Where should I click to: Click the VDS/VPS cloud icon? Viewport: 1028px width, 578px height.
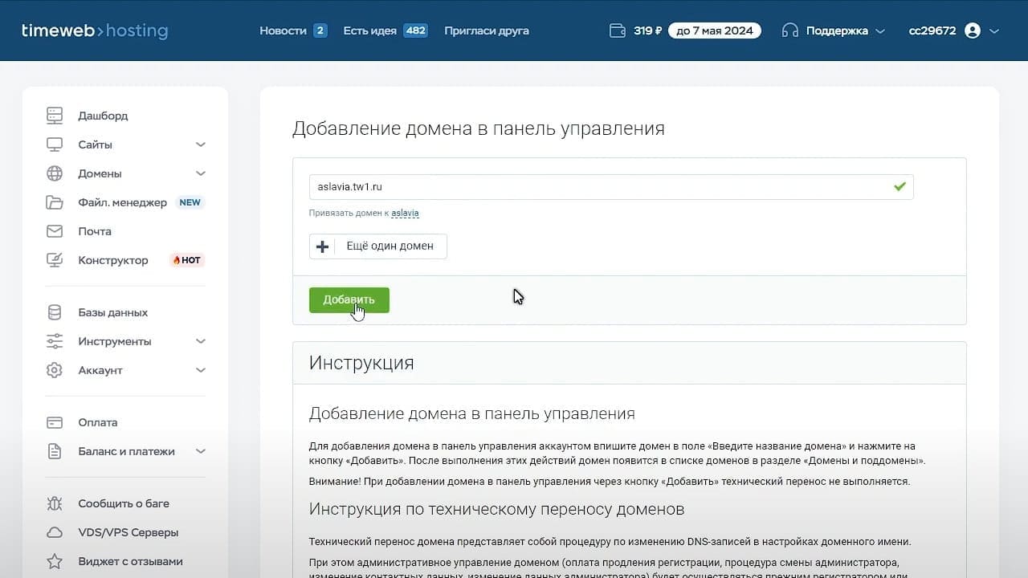[x=55, y=532]
